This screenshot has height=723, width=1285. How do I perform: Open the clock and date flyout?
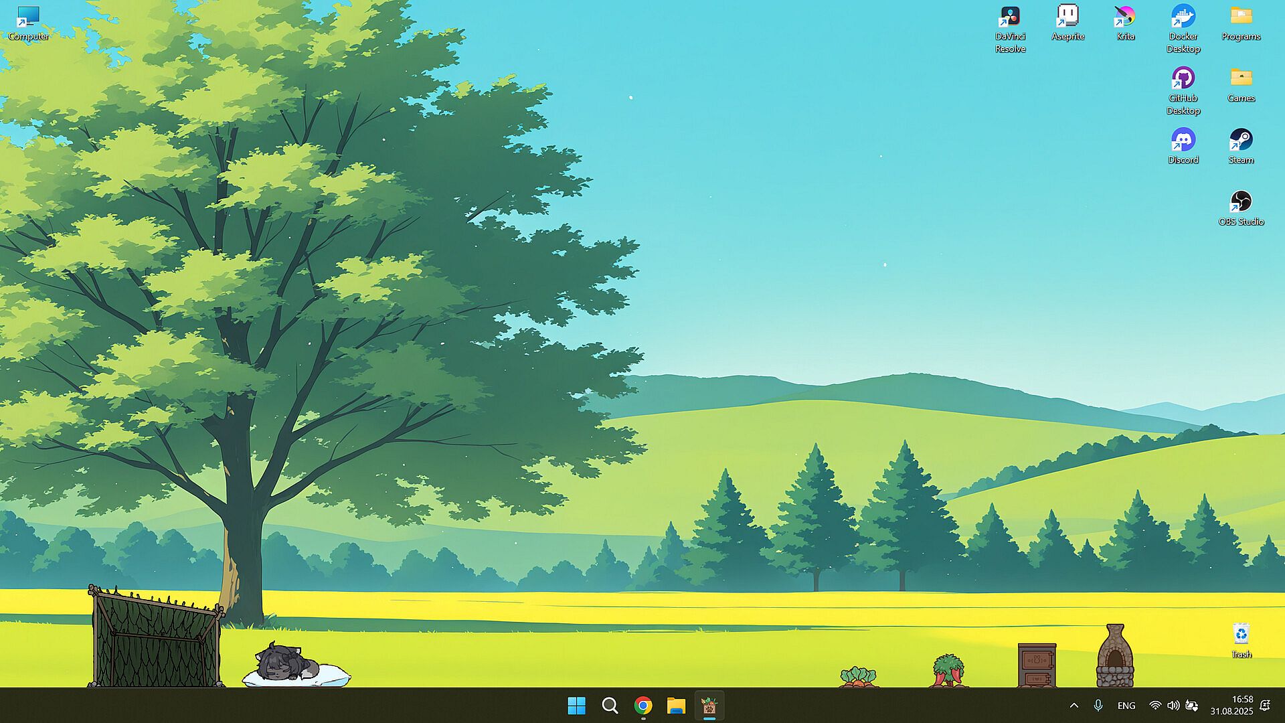1231,706
